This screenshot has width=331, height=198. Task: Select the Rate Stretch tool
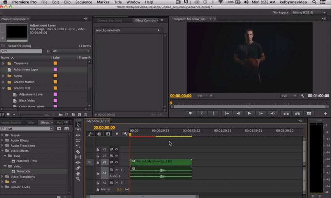[78, 146]
